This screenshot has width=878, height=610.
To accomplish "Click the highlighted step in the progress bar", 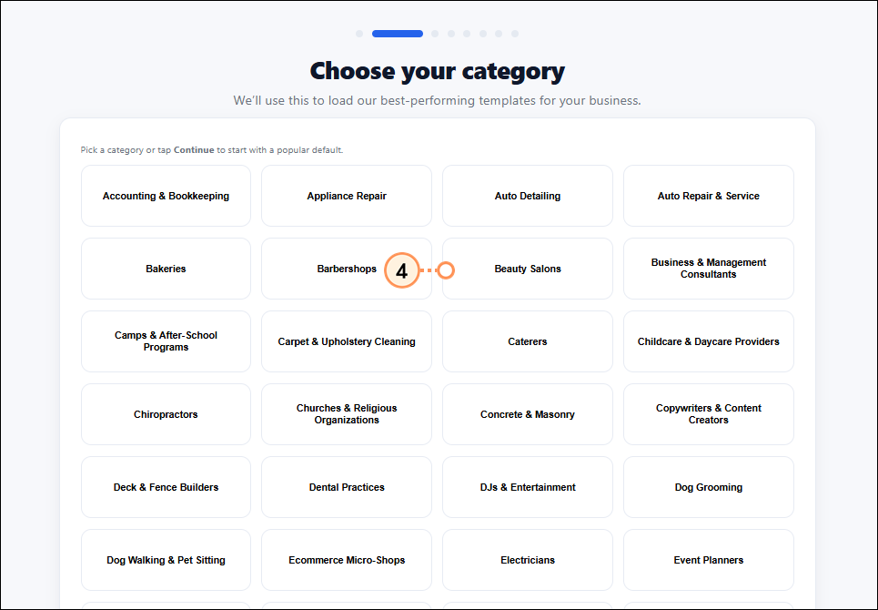I will tap(397, 33).
